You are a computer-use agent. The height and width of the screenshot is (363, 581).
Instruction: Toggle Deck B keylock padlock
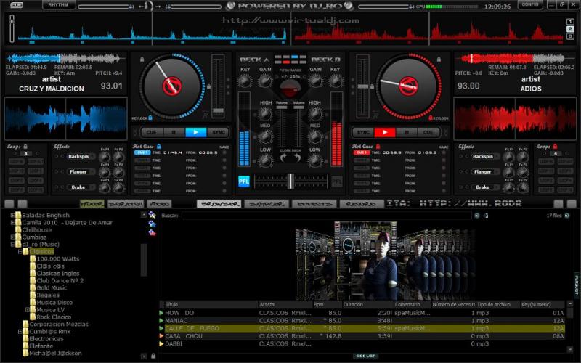tap(430, 118)
